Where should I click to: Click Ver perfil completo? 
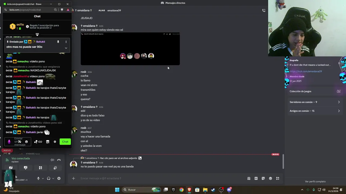coord(315,182)
